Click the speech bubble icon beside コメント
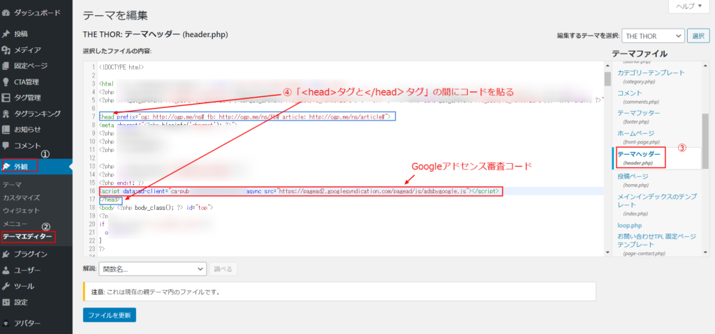Image resolution: width=715 pixels, height=334 pixels. click(x=6, y=146)
